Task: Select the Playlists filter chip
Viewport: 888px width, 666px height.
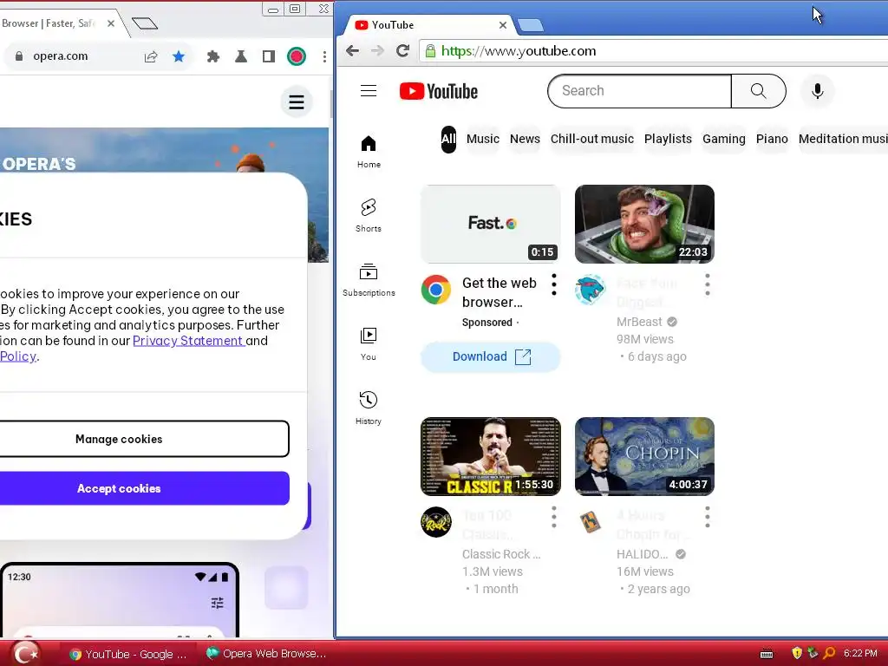Action: [x=668, y=140]
